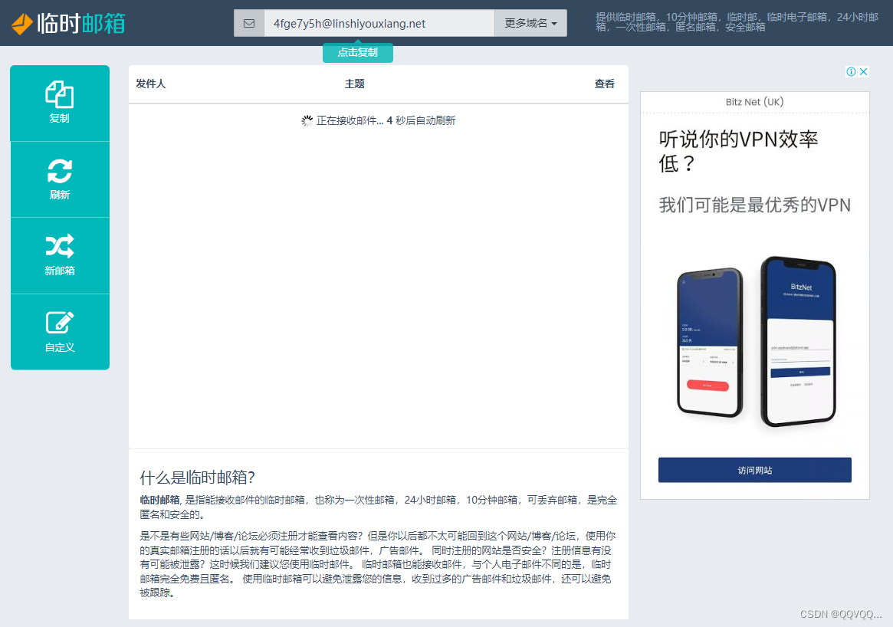
Task: Click the 访问网站 ad button
Action: 754,470
